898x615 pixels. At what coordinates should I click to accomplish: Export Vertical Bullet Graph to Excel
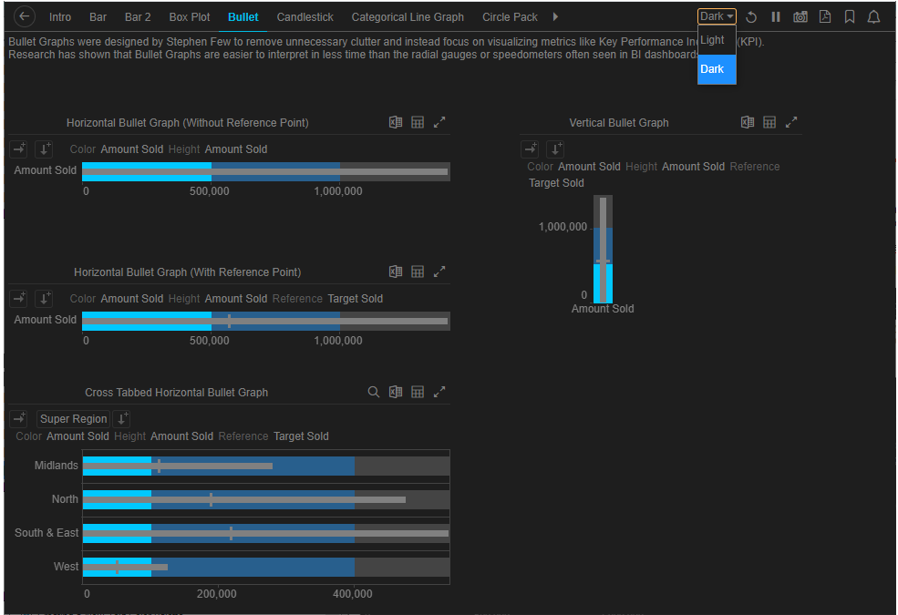coord(748,122)
